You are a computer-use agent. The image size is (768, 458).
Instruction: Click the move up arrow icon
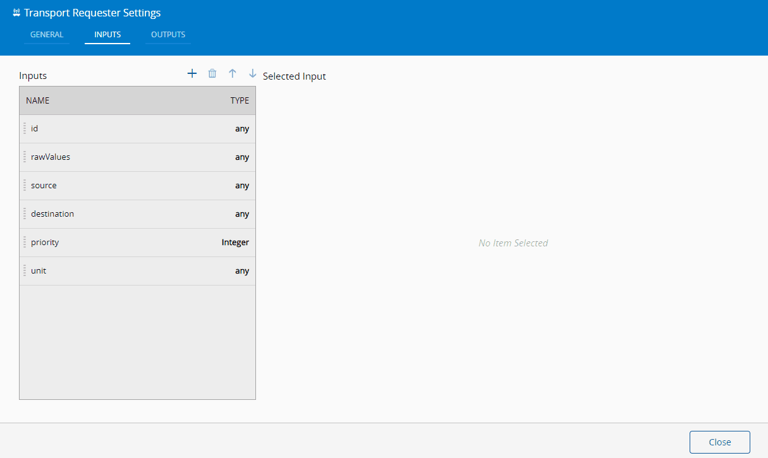(x=233, y=74)
